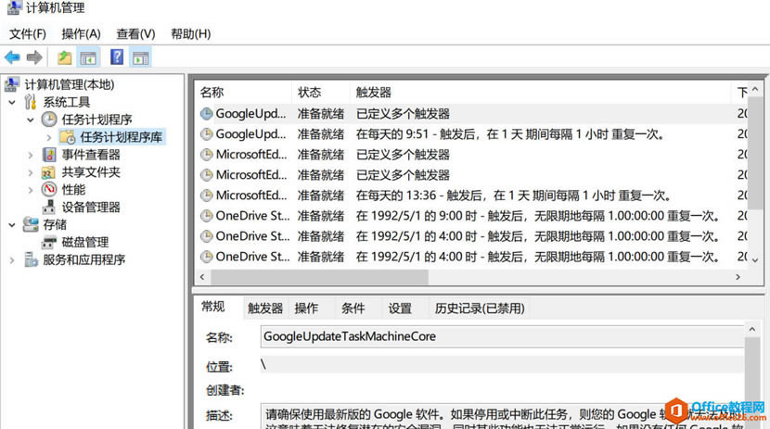Click the 任务计划程序 clock icon
770x429 pixels.
(48, 120)
